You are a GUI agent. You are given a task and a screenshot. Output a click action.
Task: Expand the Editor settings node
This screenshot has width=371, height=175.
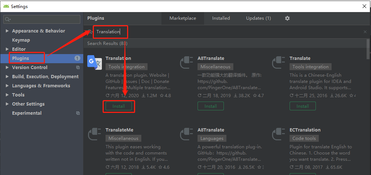click(7, 49)
